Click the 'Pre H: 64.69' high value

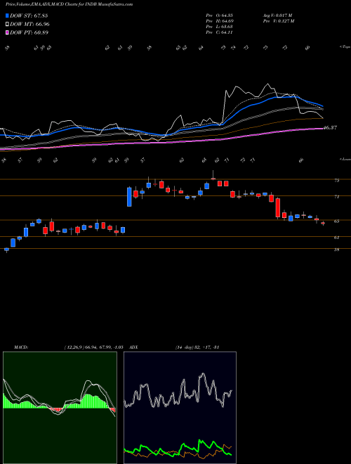click(220, 21)
